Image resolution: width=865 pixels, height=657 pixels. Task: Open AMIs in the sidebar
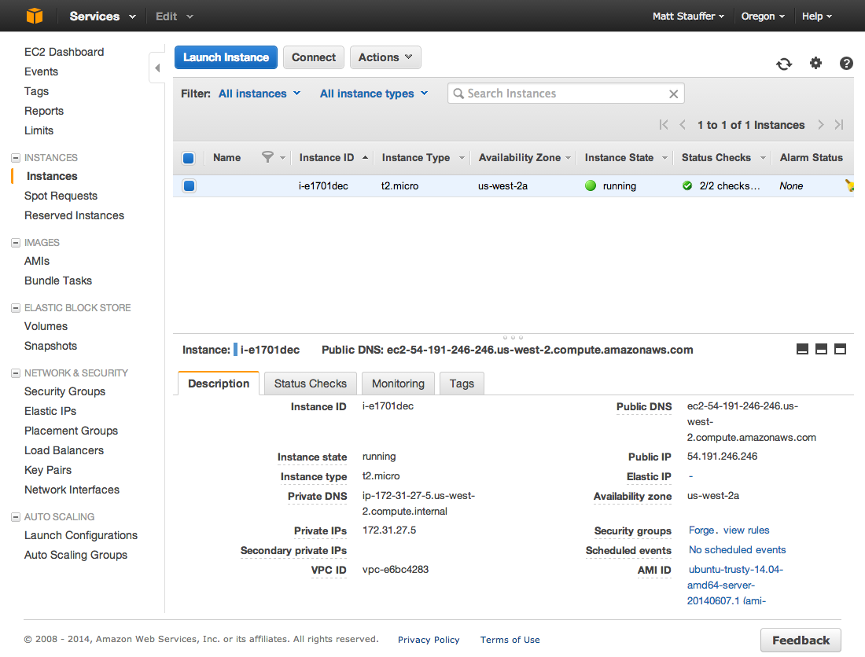37,261
